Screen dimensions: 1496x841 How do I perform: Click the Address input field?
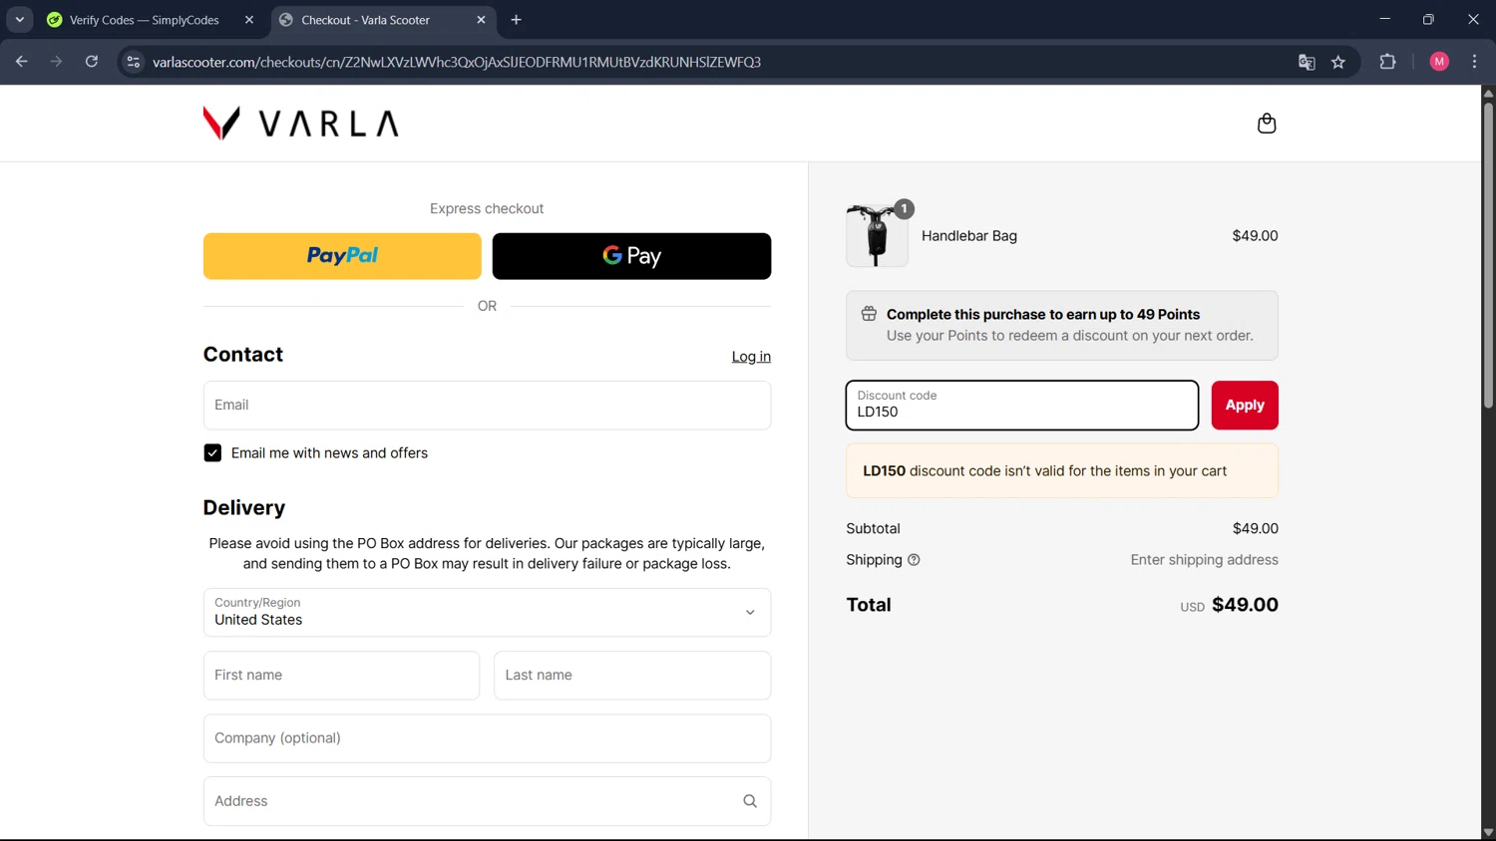487,801
